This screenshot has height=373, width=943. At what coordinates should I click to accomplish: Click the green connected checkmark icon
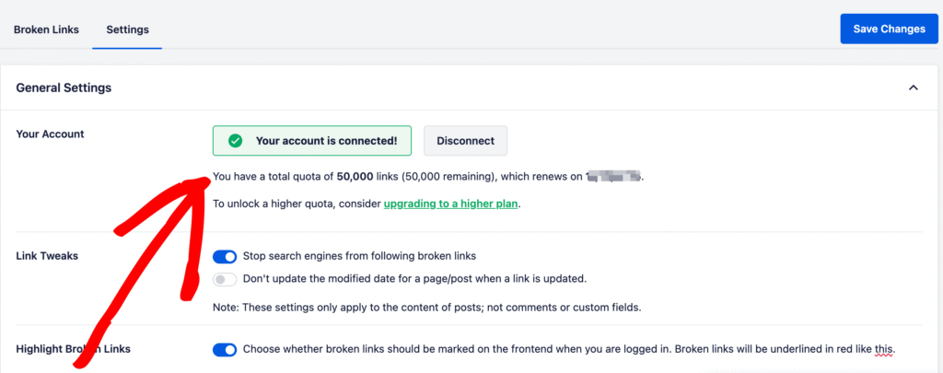pyautogui.click(x=235, y=141)
